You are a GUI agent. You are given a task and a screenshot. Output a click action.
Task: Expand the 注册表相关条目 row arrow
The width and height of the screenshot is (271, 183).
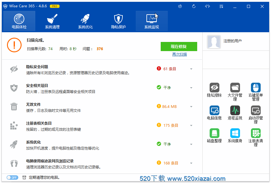tap(191, 126)
